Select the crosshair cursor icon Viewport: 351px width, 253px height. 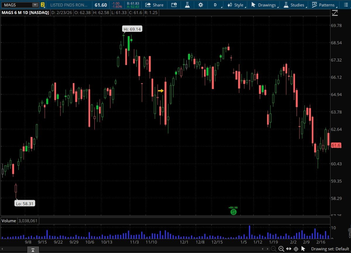pos(296,249)
